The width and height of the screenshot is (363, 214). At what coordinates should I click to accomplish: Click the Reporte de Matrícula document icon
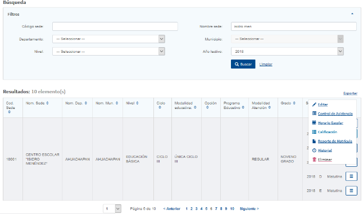click(314, 141)
